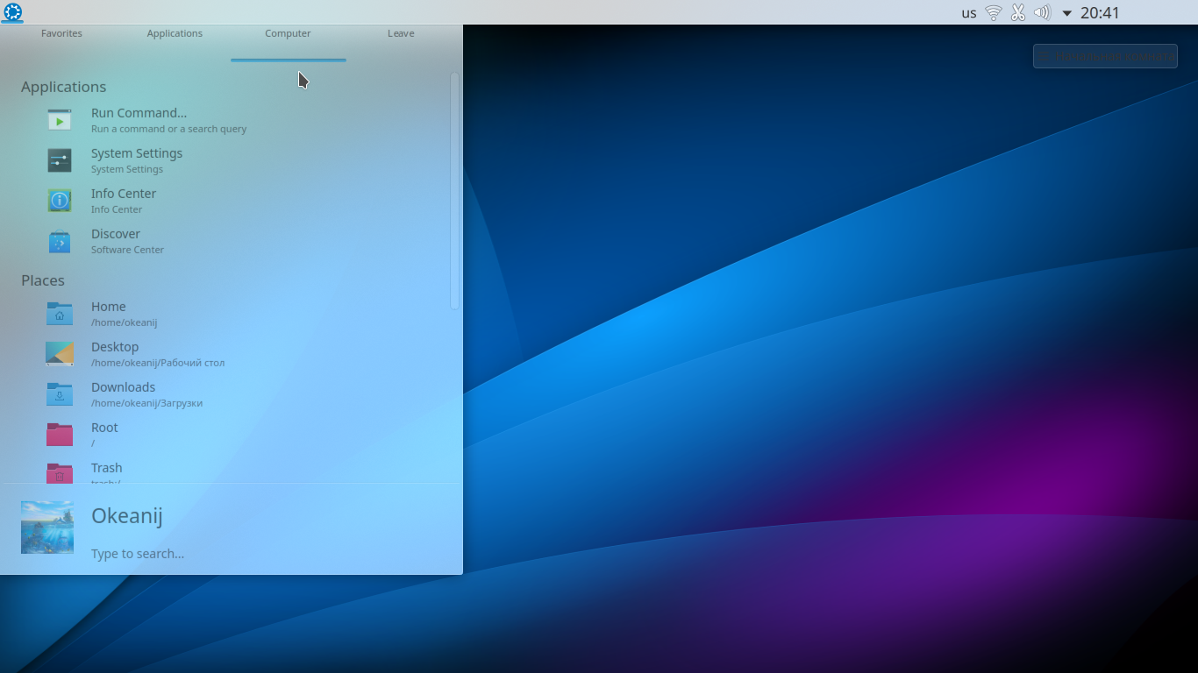Open the Leave tab
Screen dimensions: 1198x673
tap(400, 32)
